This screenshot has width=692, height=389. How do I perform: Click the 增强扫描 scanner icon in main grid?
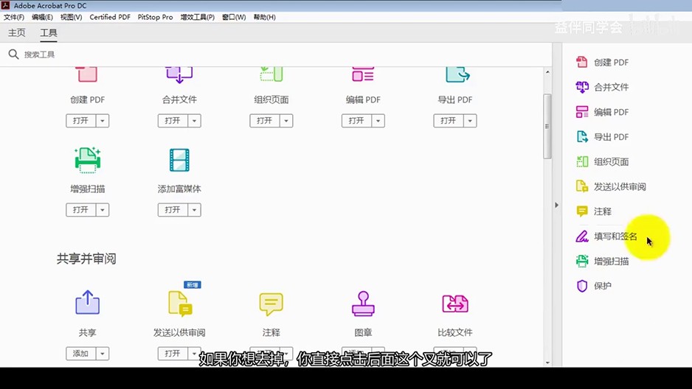87,160
